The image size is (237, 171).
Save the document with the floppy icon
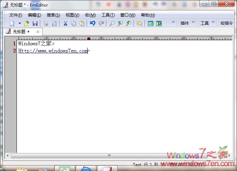pyautogui.click(x=35, y=23)
